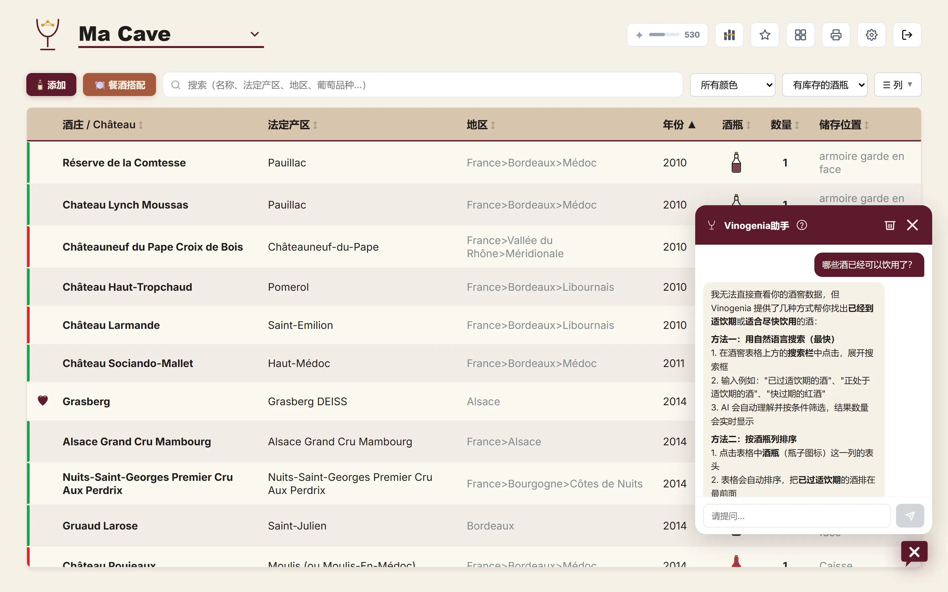Sort by 酒庄 / Château column

(103, 125)
